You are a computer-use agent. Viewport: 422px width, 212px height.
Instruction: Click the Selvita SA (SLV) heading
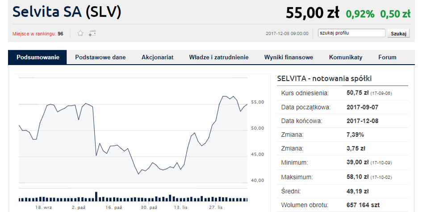67,12
